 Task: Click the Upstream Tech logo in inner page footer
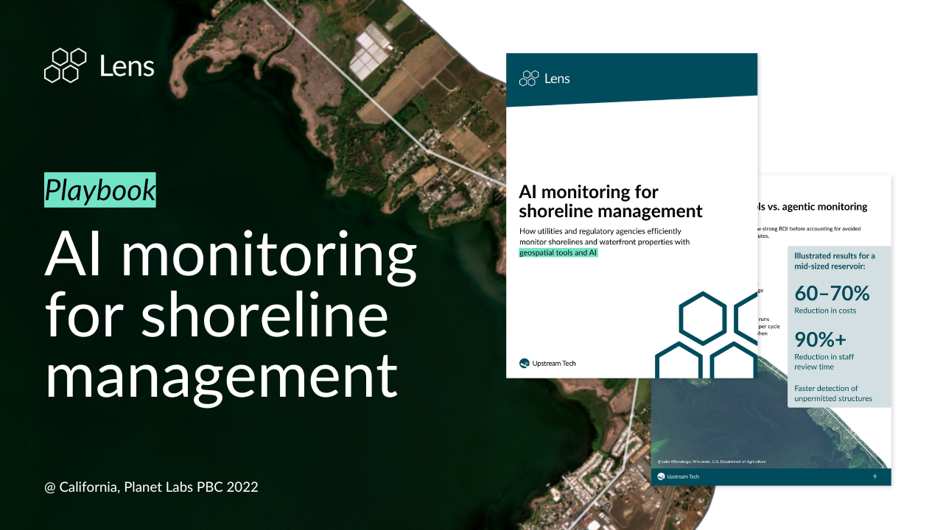[678, 476]
